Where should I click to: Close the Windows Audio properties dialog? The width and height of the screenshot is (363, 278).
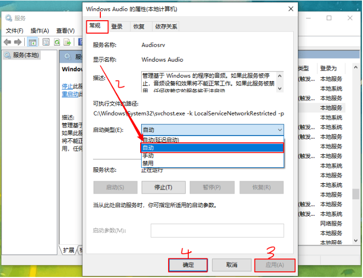(x=291, y=9)
